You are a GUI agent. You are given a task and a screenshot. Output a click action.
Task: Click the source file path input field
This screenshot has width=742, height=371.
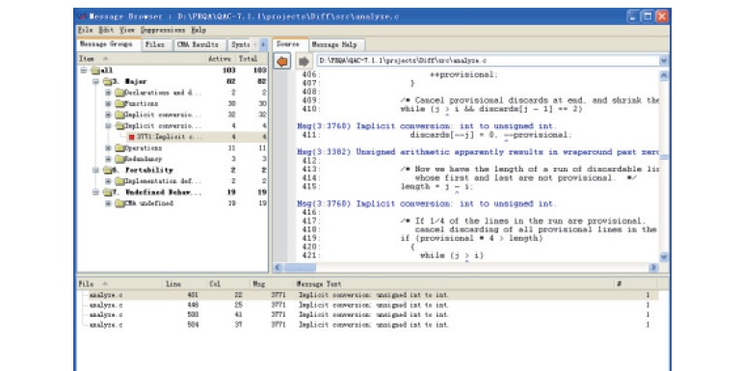point(488,61)
